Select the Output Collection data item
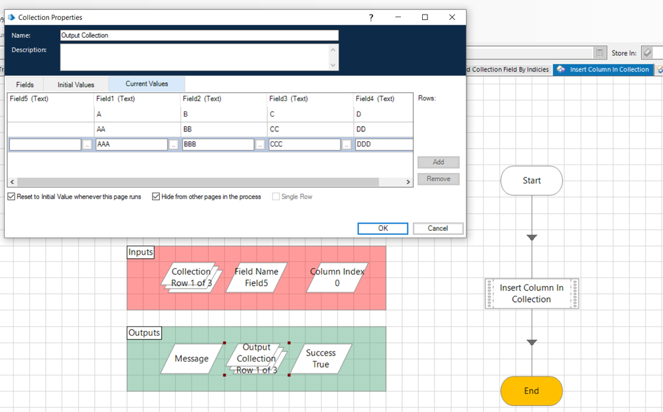Viewport: 663px width, 412px height. (x=256, y=359)
